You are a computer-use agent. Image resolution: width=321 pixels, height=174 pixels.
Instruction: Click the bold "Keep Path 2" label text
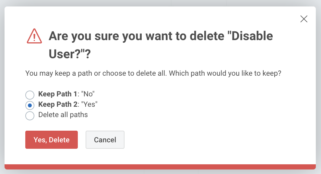click(x=58, y=104)
